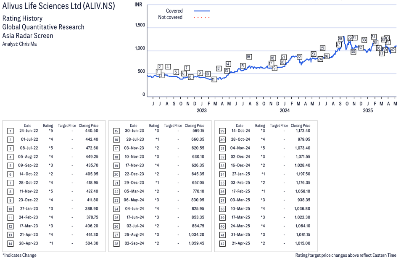
Task: Click the *Indicates Change footnote
Action: (x=19, y=255)
